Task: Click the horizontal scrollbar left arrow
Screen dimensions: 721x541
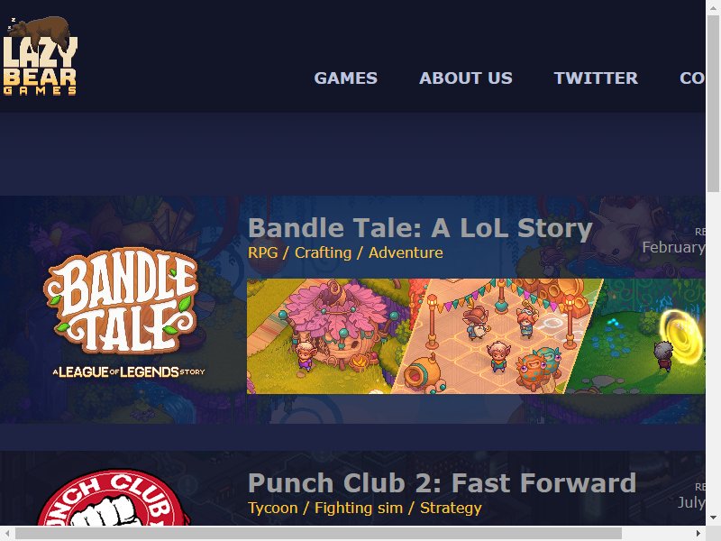Action: pos(7,533)
